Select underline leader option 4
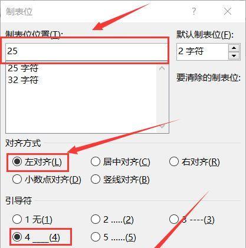246x248 pixels. (36, 237)
